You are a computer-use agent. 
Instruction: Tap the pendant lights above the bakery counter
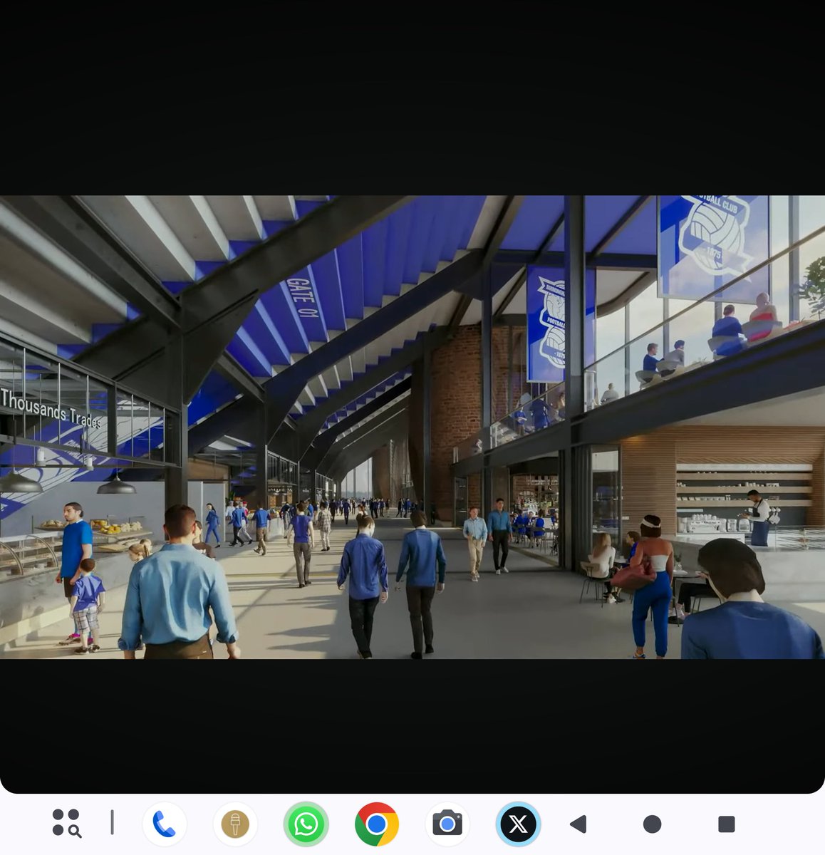pyautogui.click(x=116, y=488)
